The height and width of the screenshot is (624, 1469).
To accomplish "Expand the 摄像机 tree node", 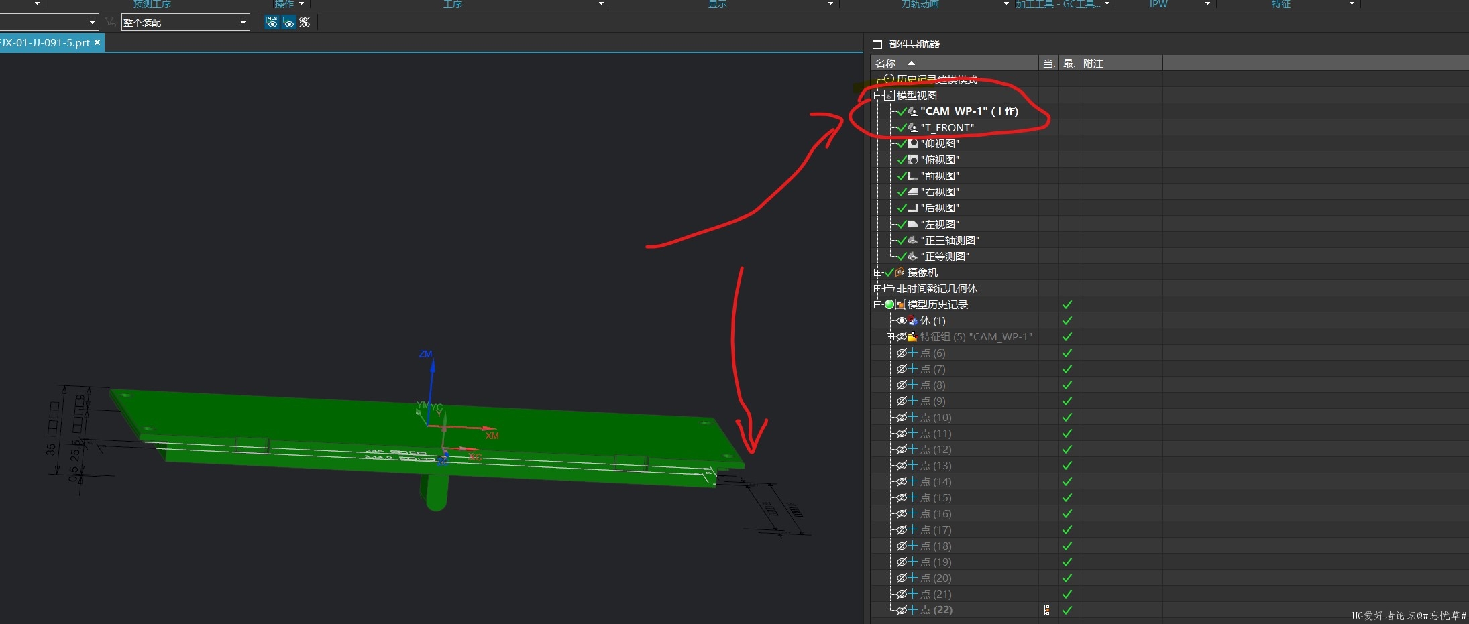I will coord(877,272).
